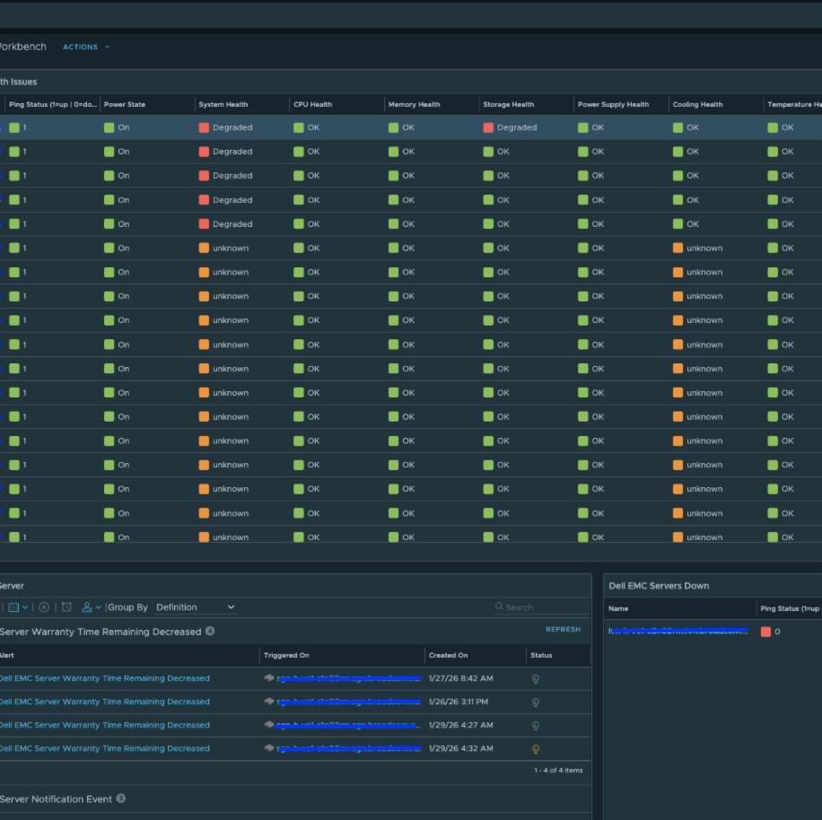Click the cancel alert circle-X icon
822x820 pixels.
click(43, 607)
